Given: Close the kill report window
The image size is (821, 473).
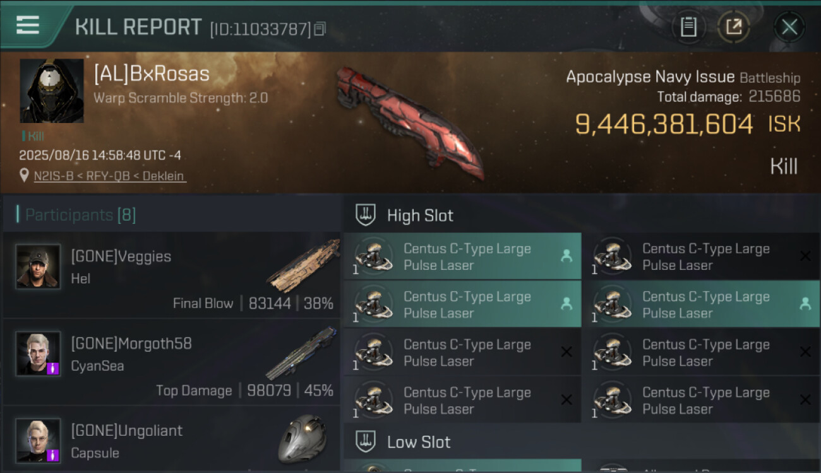Looking at the screenshot, I should (x=789, y=27).
